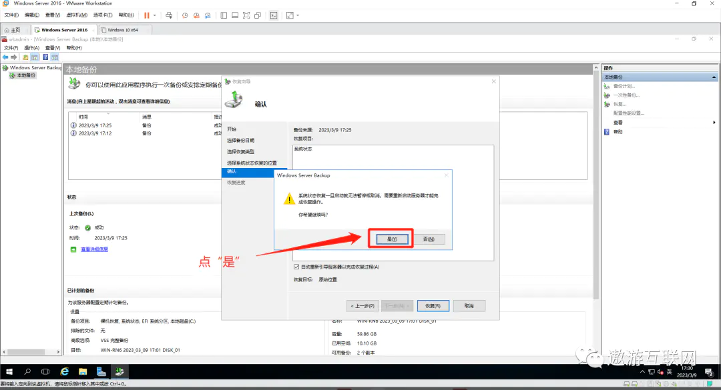Launch Internet Explorer from the taskbar

[x=64, y=371]
